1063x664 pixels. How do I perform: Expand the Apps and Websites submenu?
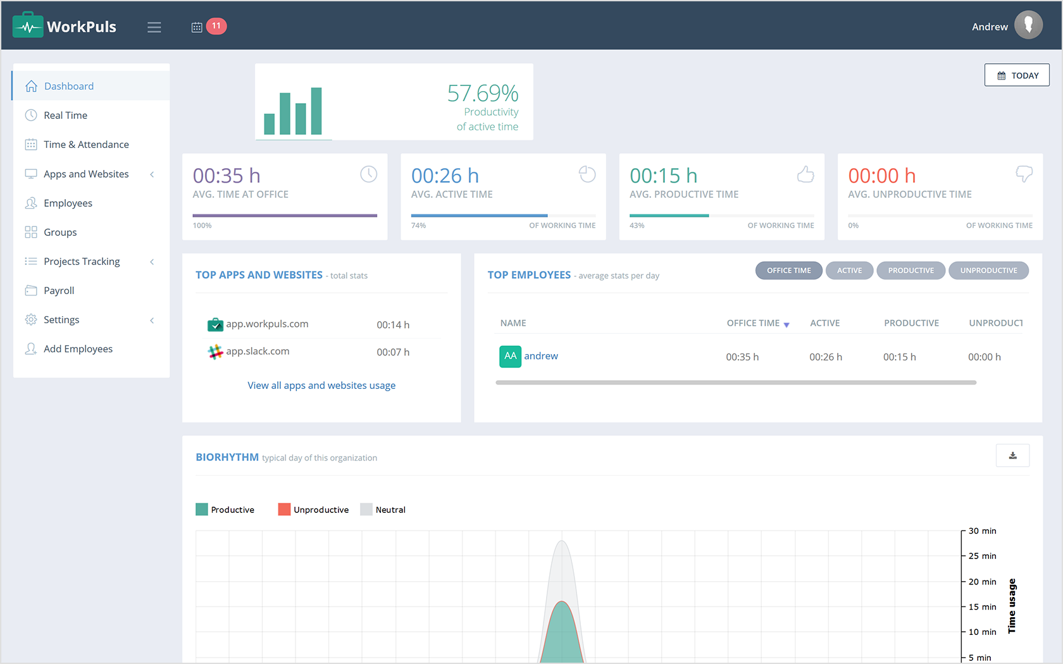click(152, 173)
